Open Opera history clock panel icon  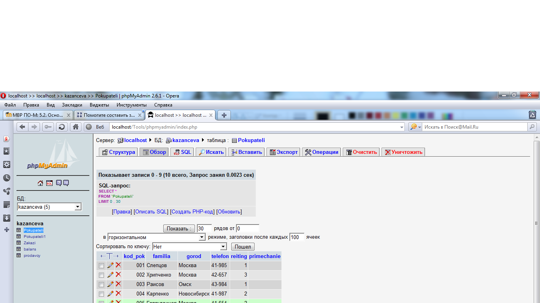tap(7, 178)
